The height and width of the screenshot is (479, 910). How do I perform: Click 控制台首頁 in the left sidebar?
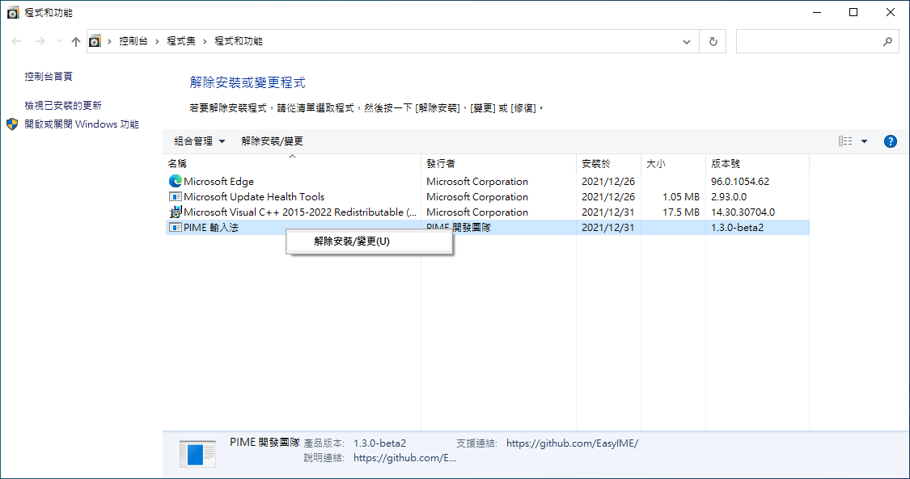(45, 76)
